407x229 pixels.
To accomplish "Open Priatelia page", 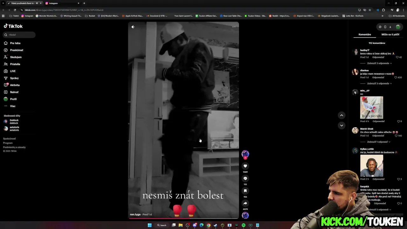I will coord(12,64).
